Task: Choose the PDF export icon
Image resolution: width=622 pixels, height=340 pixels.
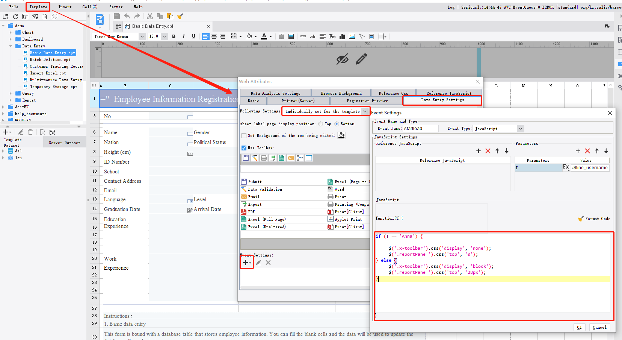Action: [245, 211]
